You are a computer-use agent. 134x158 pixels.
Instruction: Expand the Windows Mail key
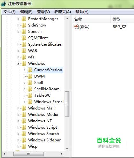[x=18, y=109]
